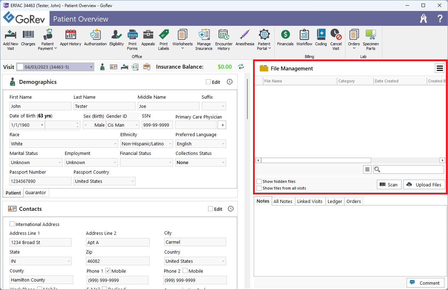Click the SSN input field
448x290 pixels.
(157, 125)
